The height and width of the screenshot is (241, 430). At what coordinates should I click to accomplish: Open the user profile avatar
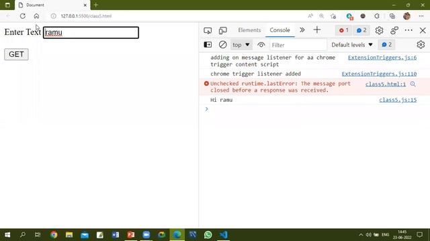click(406, 16)
